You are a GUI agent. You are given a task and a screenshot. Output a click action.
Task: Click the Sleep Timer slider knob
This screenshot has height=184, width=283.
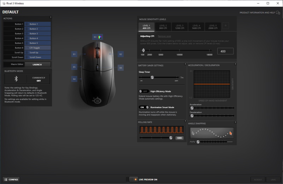pos(152,77)
